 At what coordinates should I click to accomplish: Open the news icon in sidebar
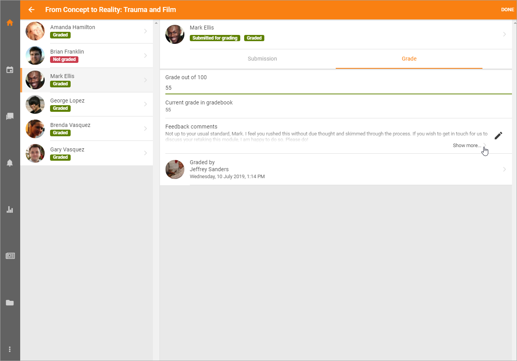coord(10,256)
